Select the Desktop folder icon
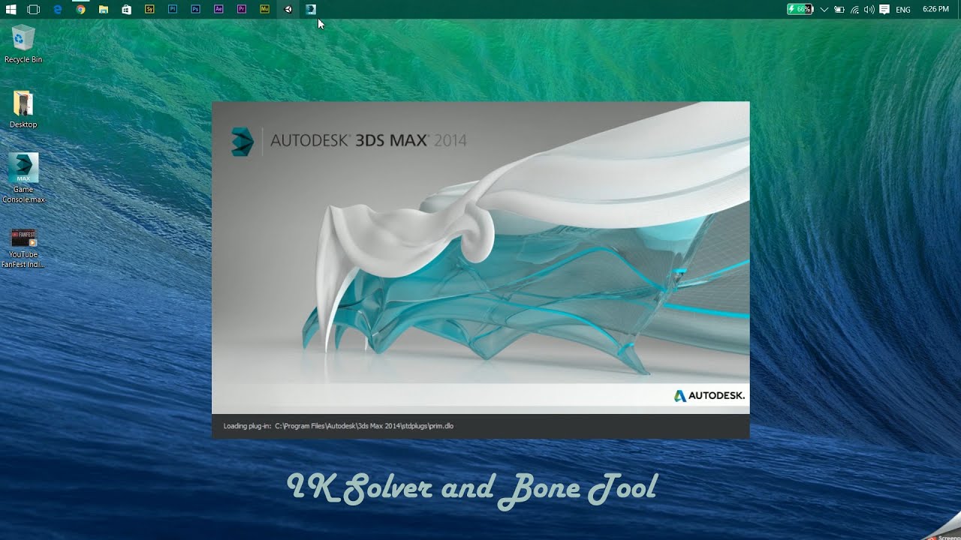 click(x=23, y=109)
